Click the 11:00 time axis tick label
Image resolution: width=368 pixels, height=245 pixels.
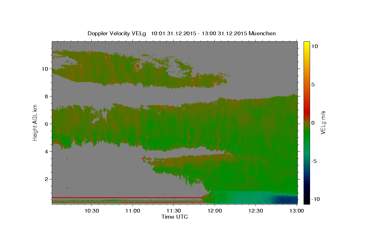[133, 211]
